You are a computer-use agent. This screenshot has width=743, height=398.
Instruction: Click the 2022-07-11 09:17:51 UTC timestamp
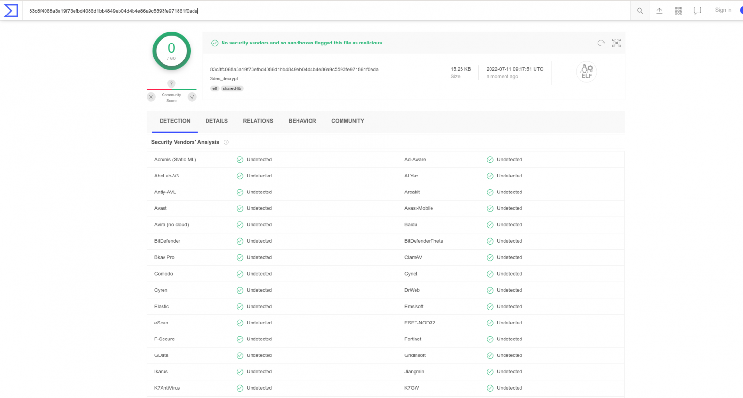pos(515,69)
